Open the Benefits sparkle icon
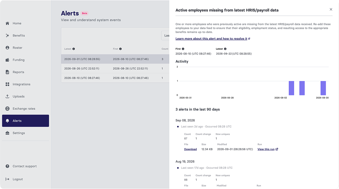The width and height of the screenshot is (339, 189). (7, 36)
